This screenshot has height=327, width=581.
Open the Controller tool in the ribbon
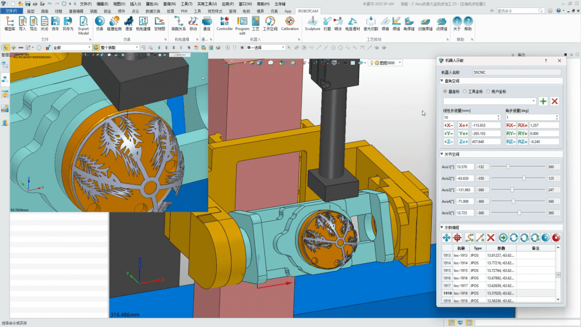[225, 22]
